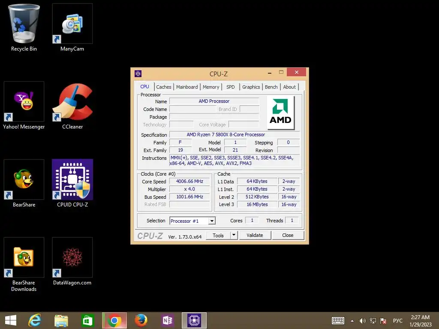Open the Recycle Bin desktop icon
The height and width of the screenshot is (329, 439).
[x=24, y=27]
